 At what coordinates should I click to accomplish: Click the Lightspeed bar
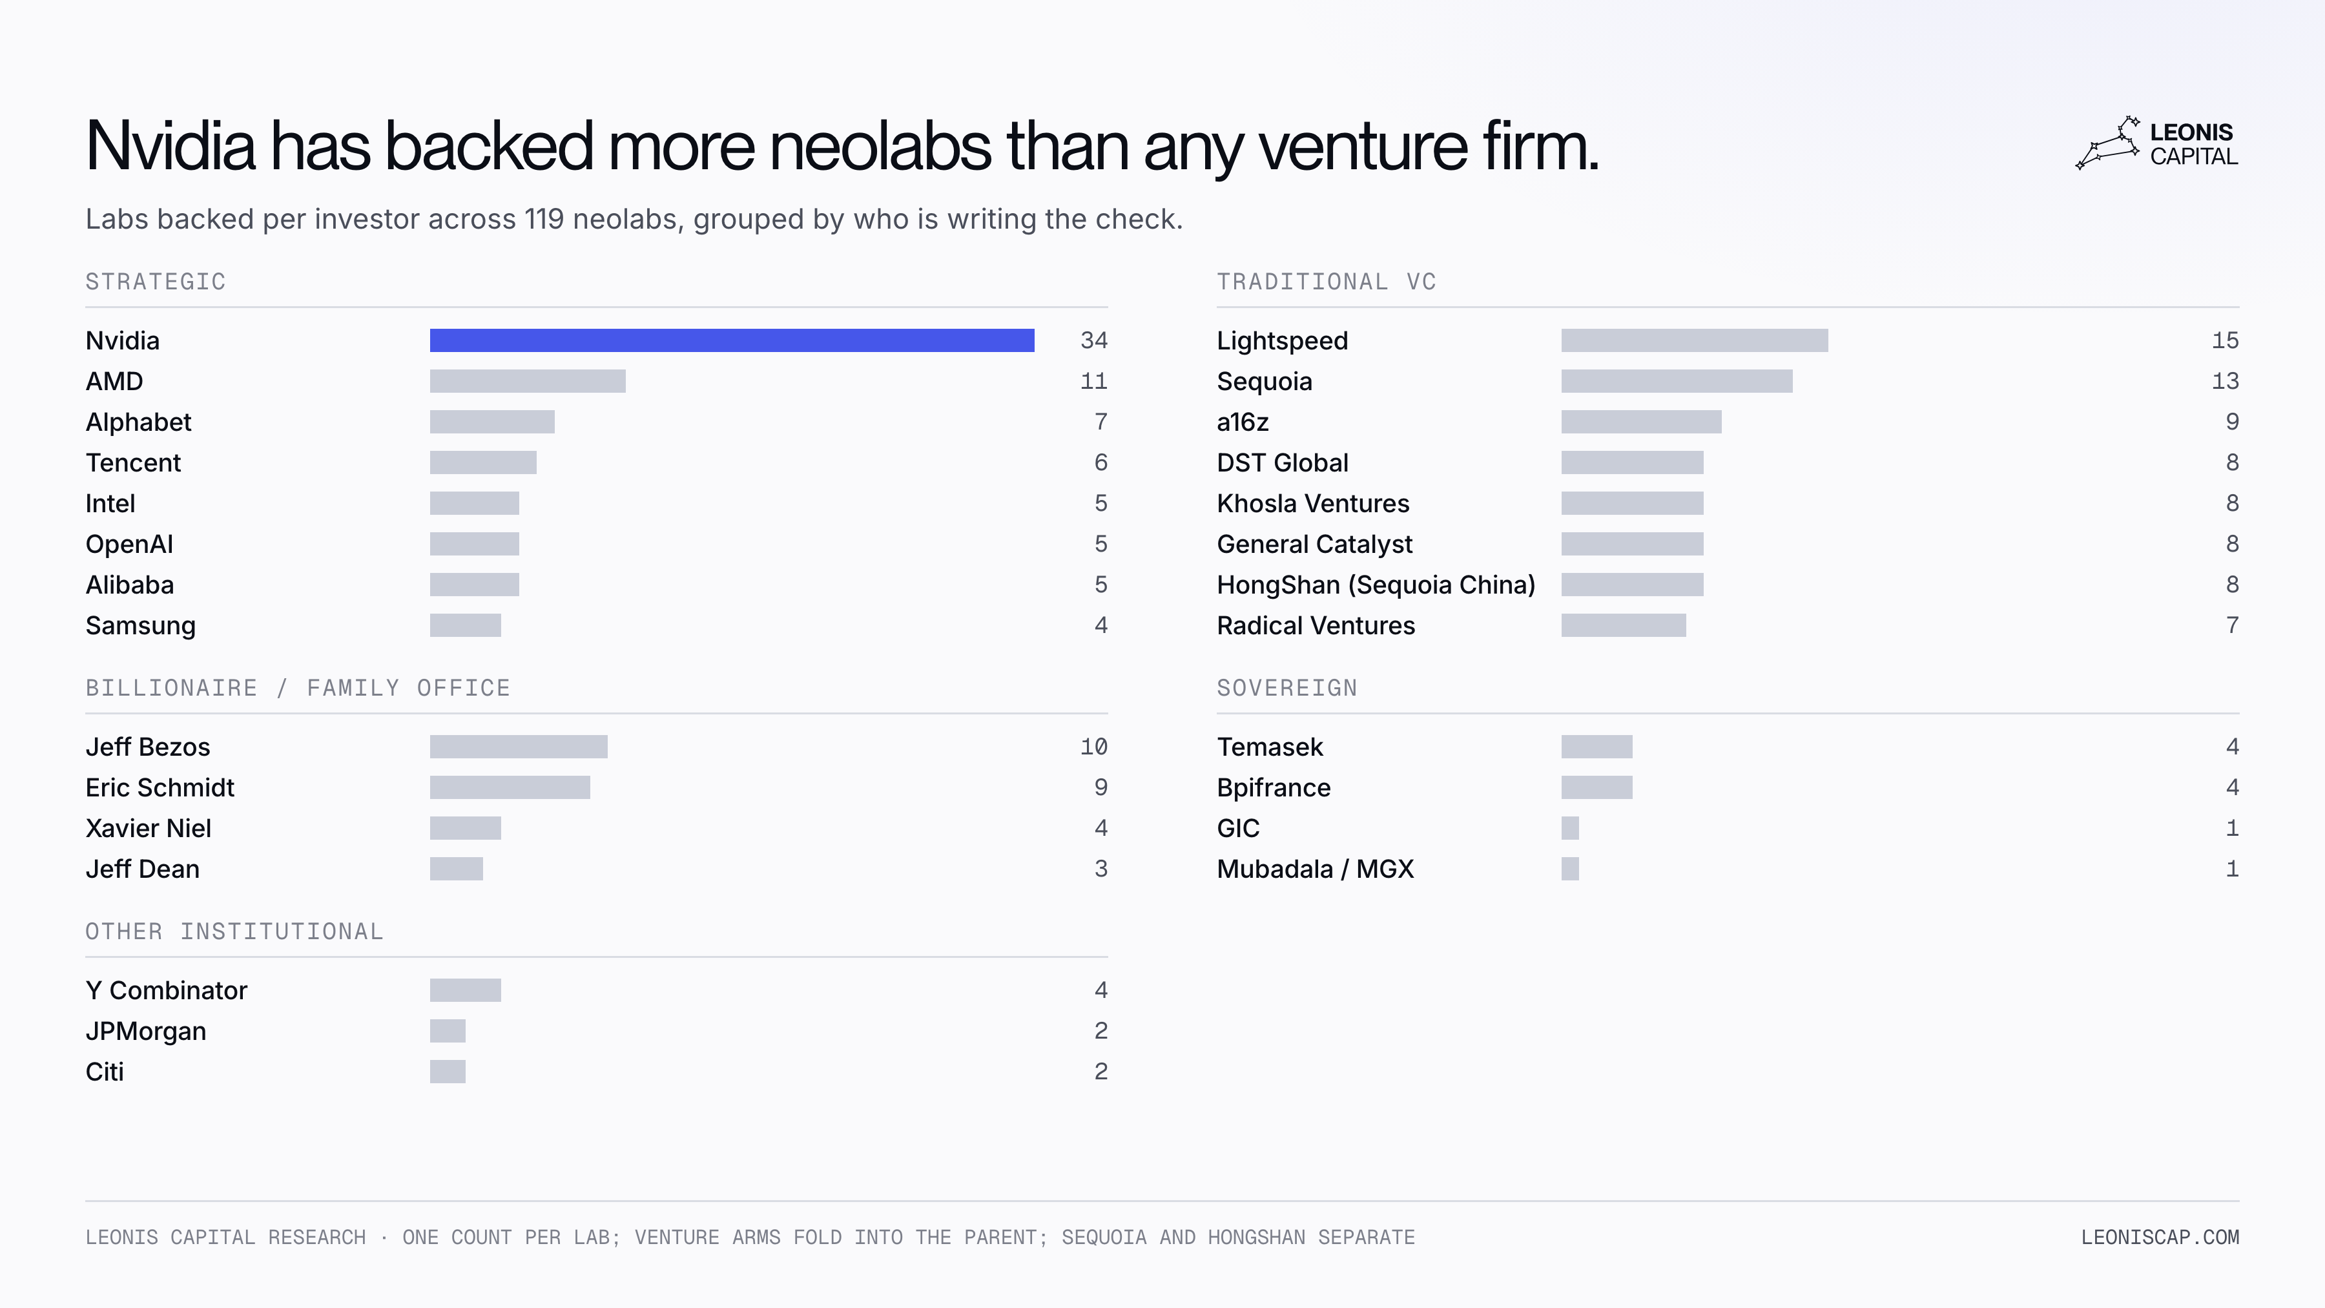point(1694,340)
